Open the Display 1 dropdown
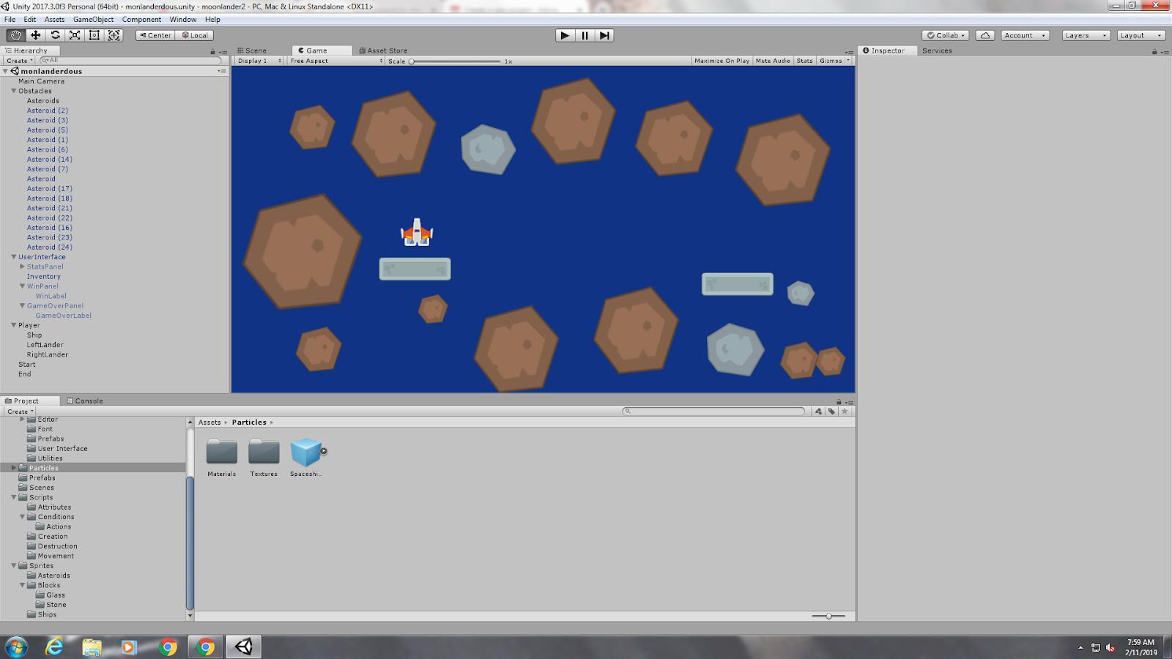 (x=259, y=61)
